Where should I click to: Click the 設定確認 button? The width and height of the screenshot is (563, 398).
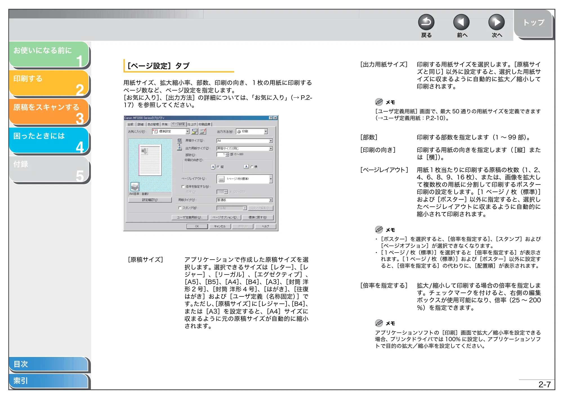[150, 200]
